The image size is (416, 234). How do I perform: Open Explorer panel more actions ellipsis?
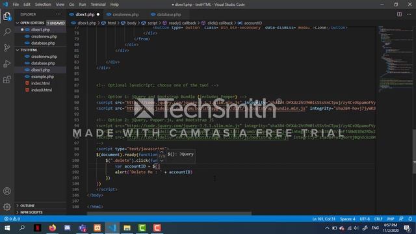pyautogui.click(x=58, y=14)
